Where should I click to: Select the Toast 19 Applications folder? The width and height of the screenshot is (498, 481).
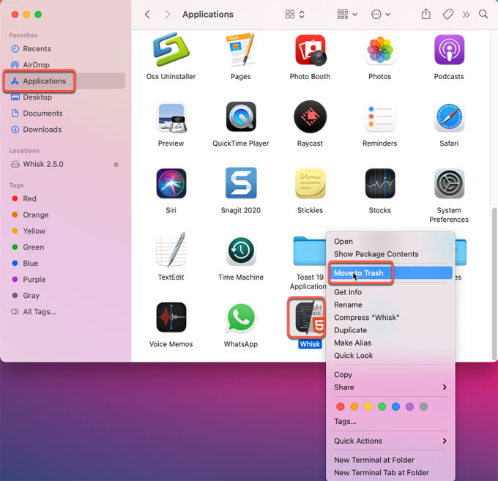(x=309, y=251)
